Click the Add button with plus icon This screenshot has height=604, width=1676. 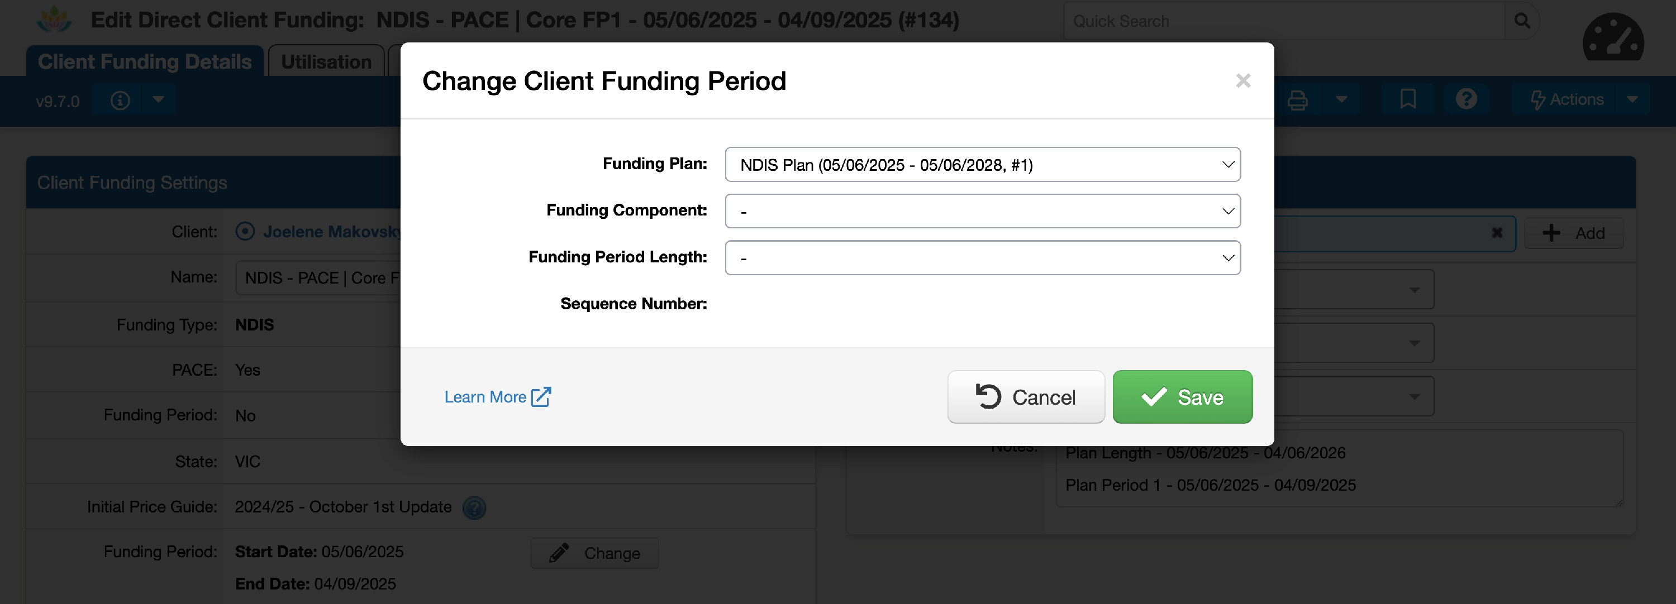(x=1573, y=233)
